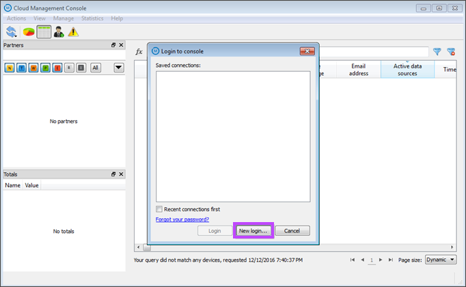Sort by Active data sources column
466x287 pixels.
407,70
